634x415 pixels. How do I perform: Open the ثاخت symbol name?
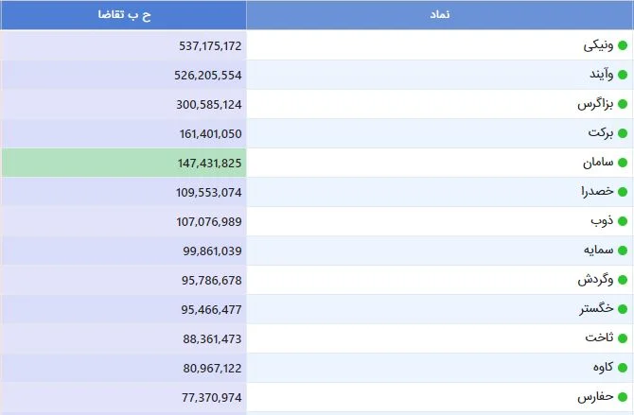click(x=599, y=337)
